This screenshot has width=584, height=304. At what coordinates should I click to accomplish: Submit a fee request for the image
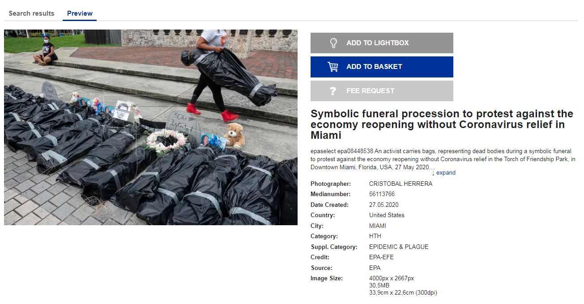pyautogui.click(x=382, y=91)
